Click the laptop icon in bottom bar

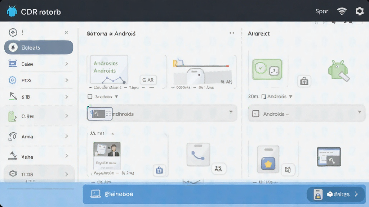coord(95,194)
